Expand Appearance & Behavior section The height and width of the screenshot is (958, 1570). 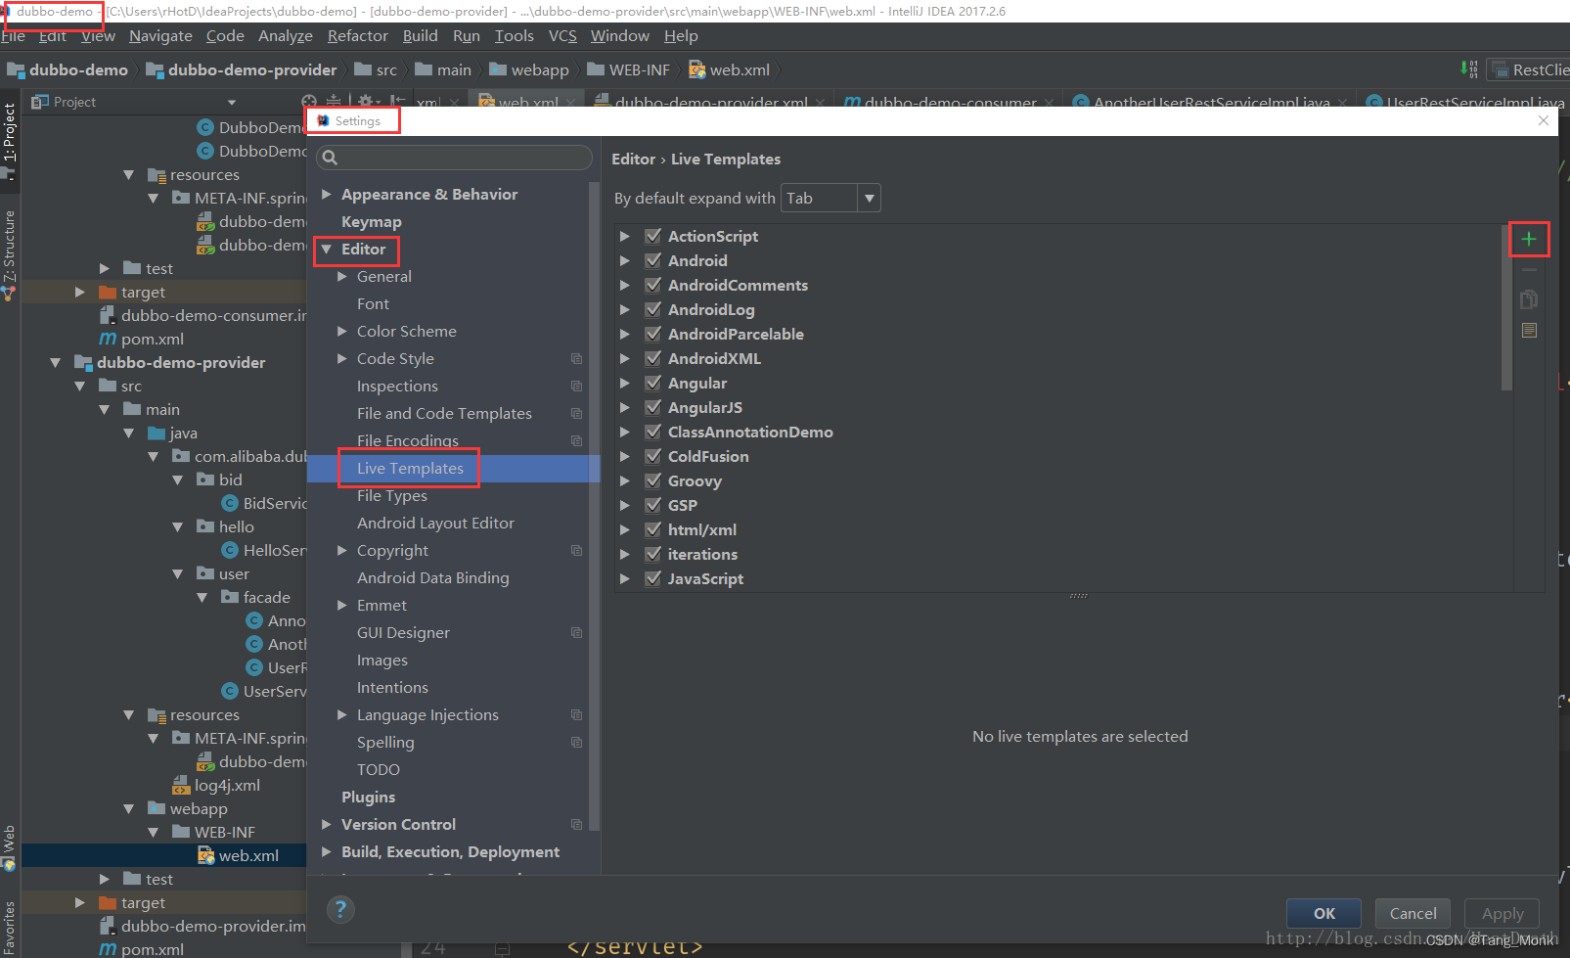(327, 195)
